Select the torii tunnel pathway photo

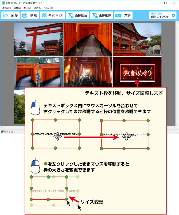88,40
